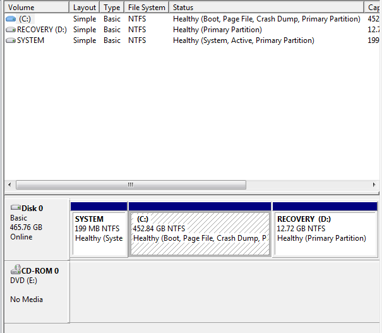
Task: Sort by the Type column header
Action: tap(112, 8)
